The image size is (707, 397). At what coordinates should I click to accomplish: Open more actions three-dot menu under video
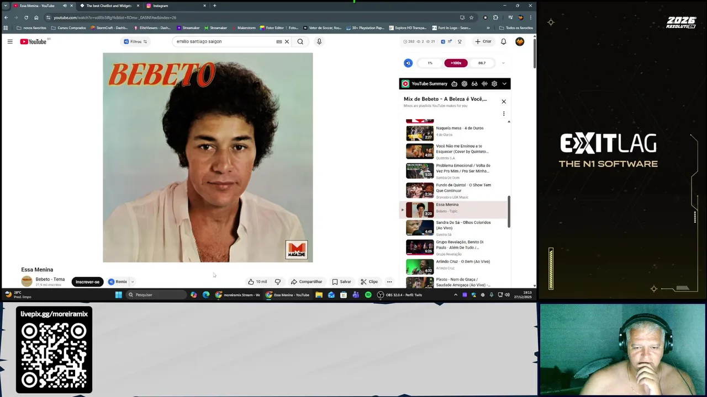pos(389,282)
